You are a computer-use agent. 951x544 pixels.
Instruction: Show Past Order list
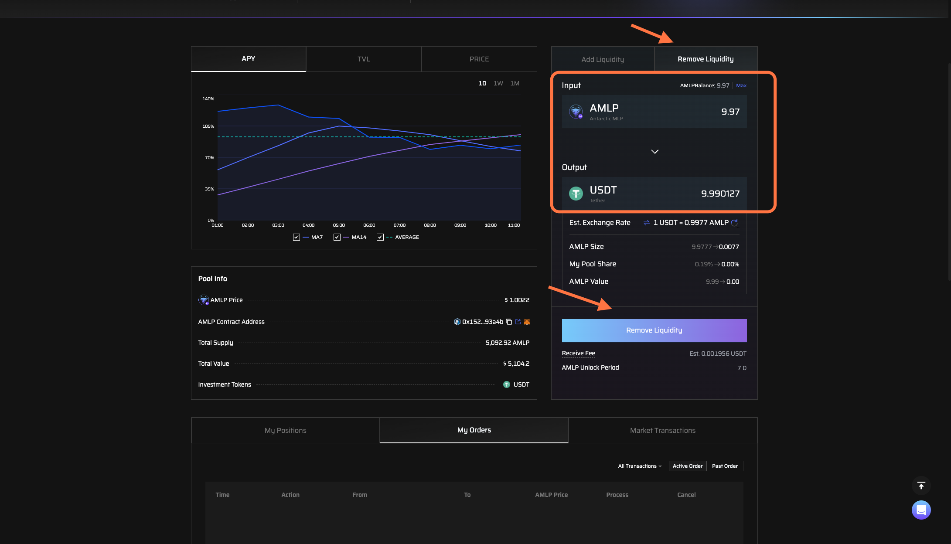[x=725, y=466]
